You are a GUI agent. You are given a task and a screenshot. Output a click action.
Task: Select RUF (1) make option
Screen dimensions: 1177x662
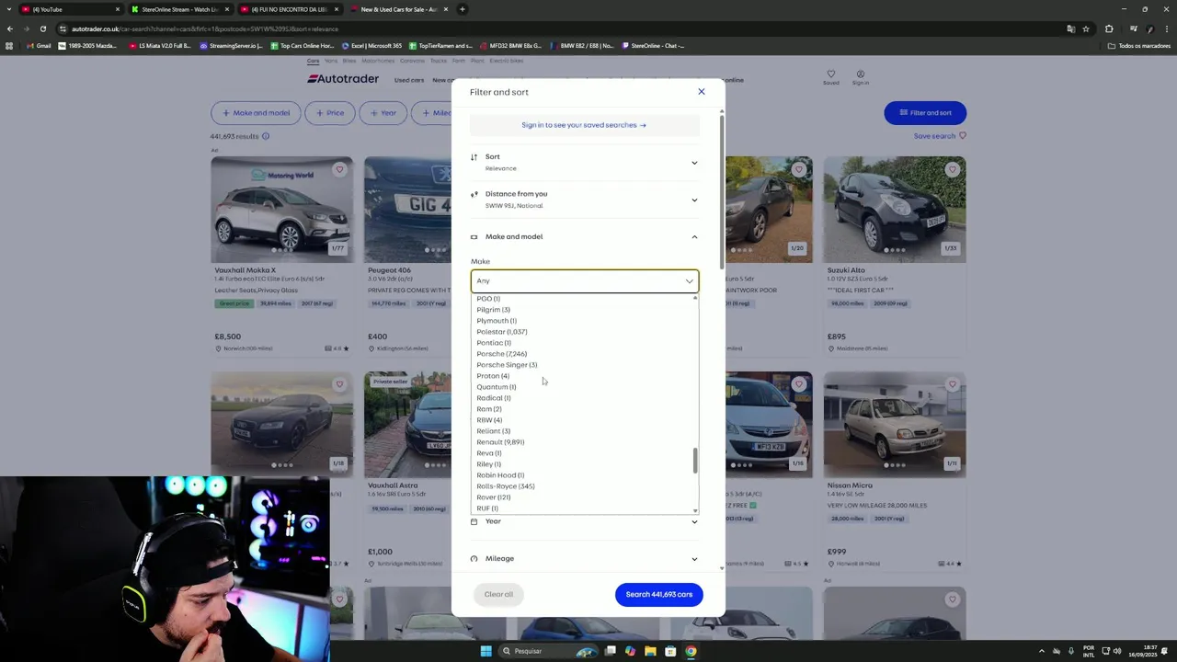tap(487, 508)
